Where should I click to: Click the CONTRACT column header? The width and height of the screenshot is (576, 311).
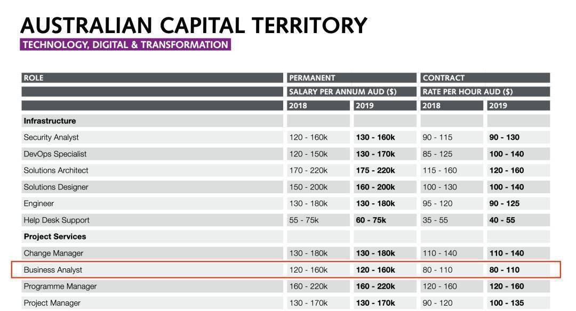(x=485, y=78)
